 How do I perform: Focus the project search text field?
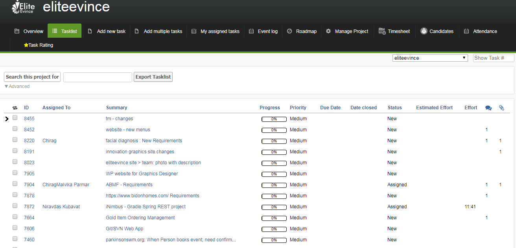(98, 77)
